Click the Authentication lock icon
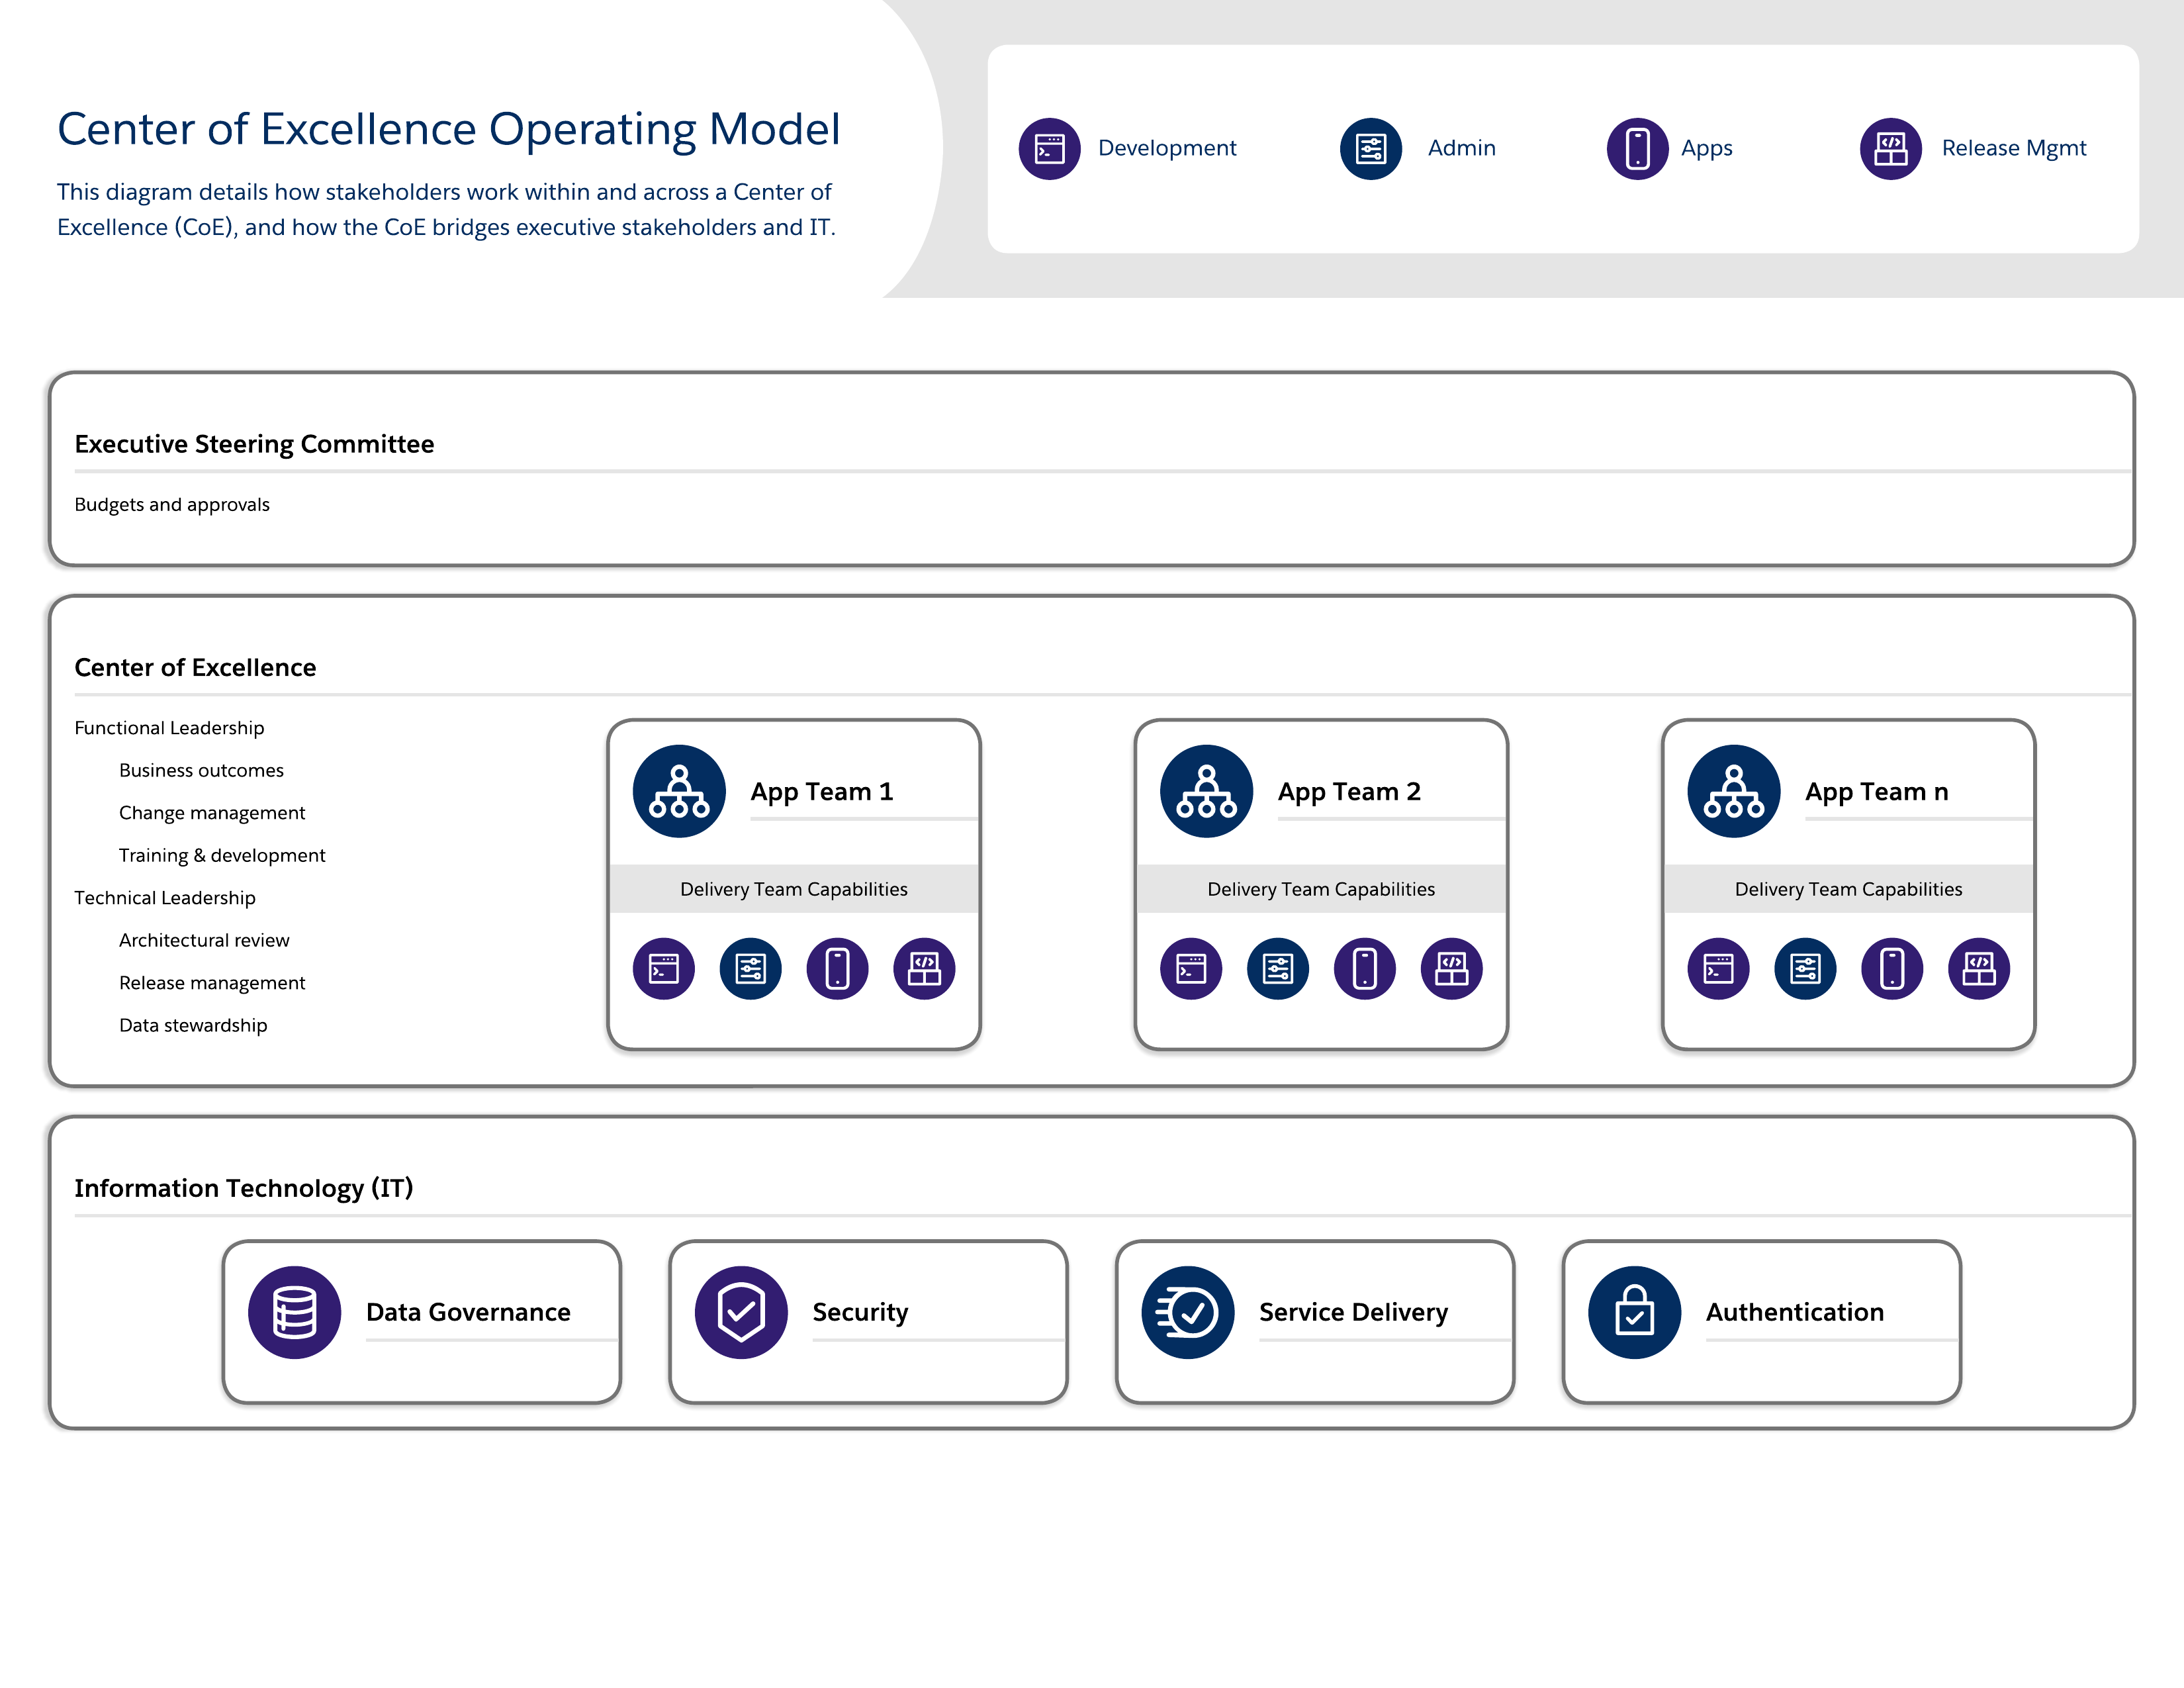This screenshot has width=2184, height=1688. 1634,1312
